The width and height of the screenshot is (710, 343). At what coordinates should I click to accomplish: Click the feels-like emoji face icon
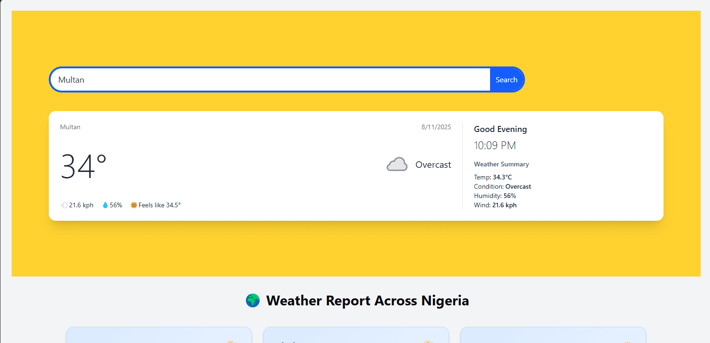tap(134, 205)
